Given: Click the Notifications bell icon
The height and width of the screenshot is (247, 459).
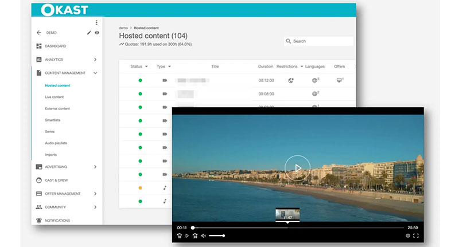Looking at the screenshot, I should click(x=39, y=221).
